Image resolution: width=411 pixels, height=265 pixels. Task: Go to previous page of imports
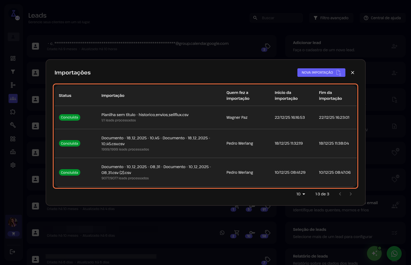tap(340, 194)
